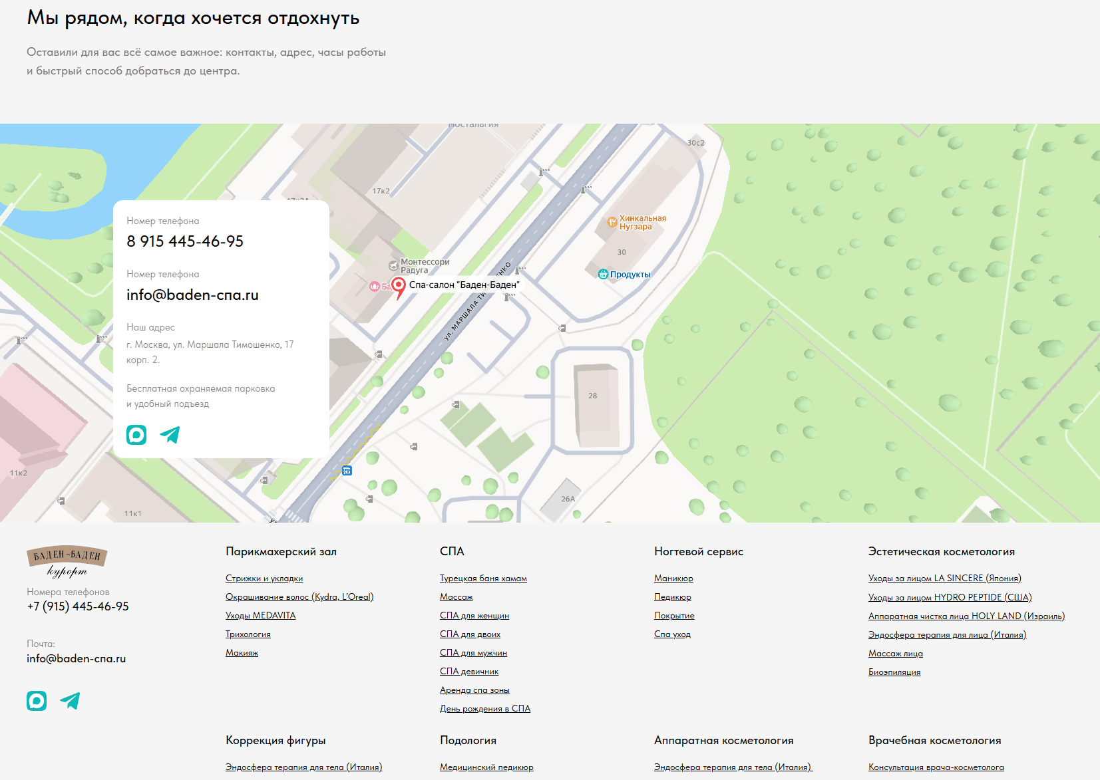Click the blue bus stop icon on the map
Screen dimensions: 1100x780
(x=347, y=471)
